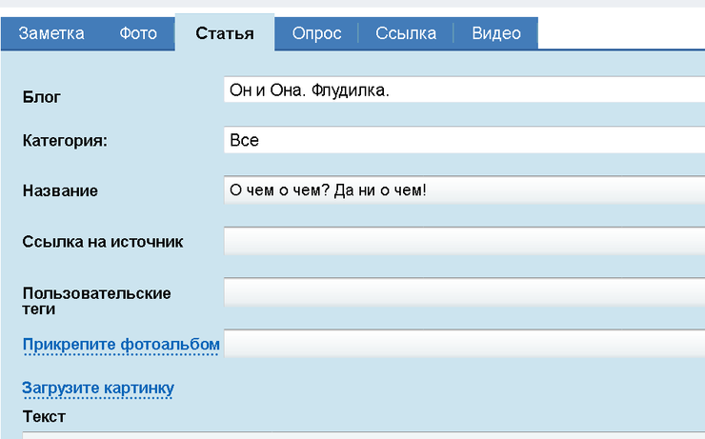Click the 'Категория:' label text
This screenshot has height=439, width=705.
click(65, 141)
